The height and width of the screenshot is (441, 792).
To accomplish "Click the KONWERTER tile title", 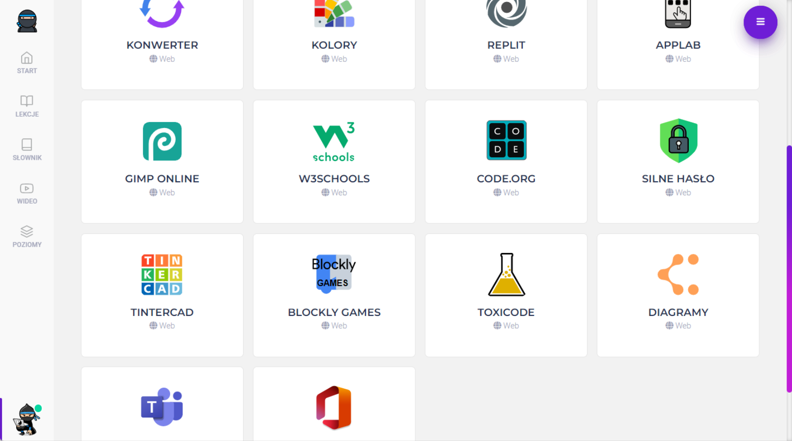I will point(162,45).
